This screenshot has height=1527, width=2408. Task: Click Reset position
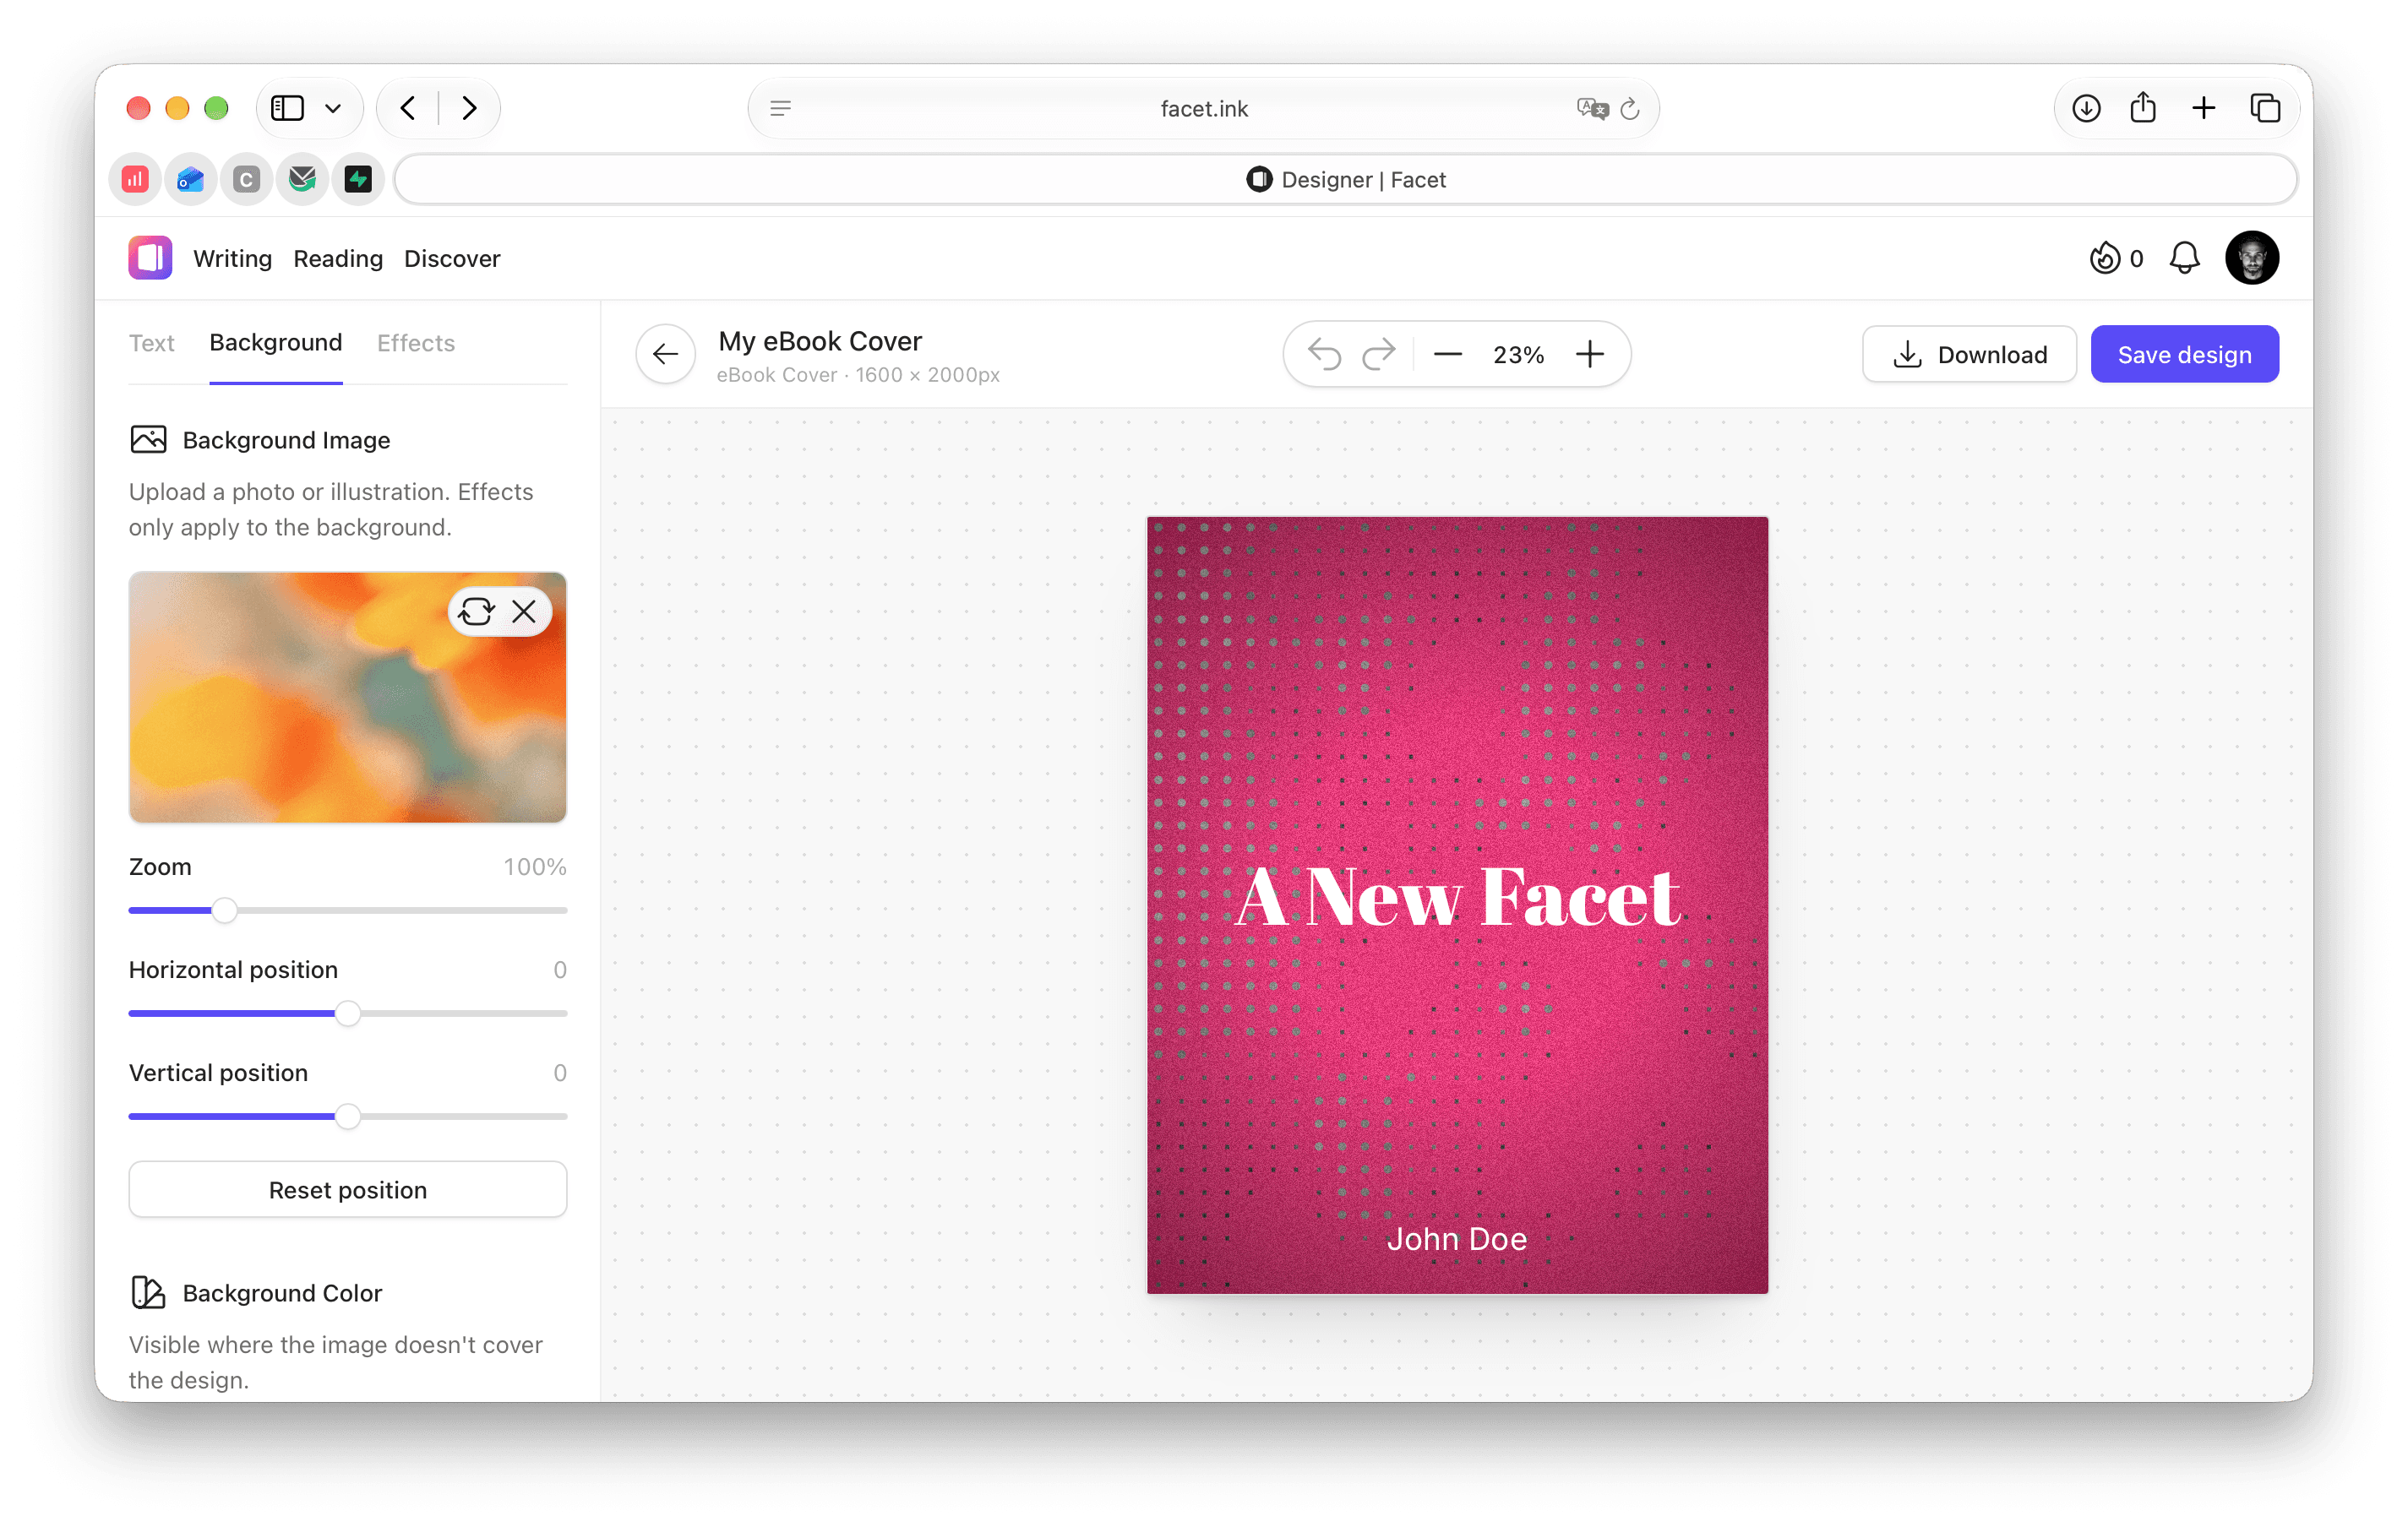(348, 1189)
